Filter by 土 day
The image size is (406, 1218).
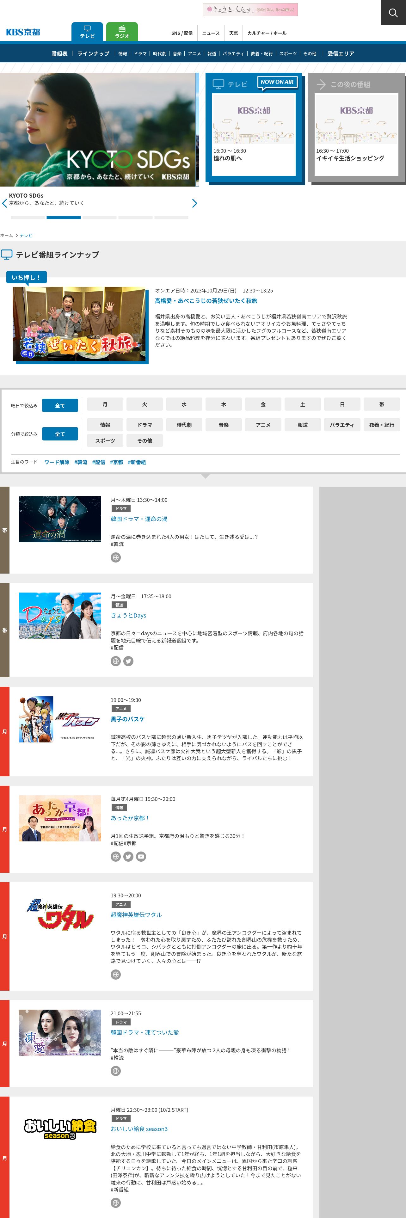tap(303, 405)
